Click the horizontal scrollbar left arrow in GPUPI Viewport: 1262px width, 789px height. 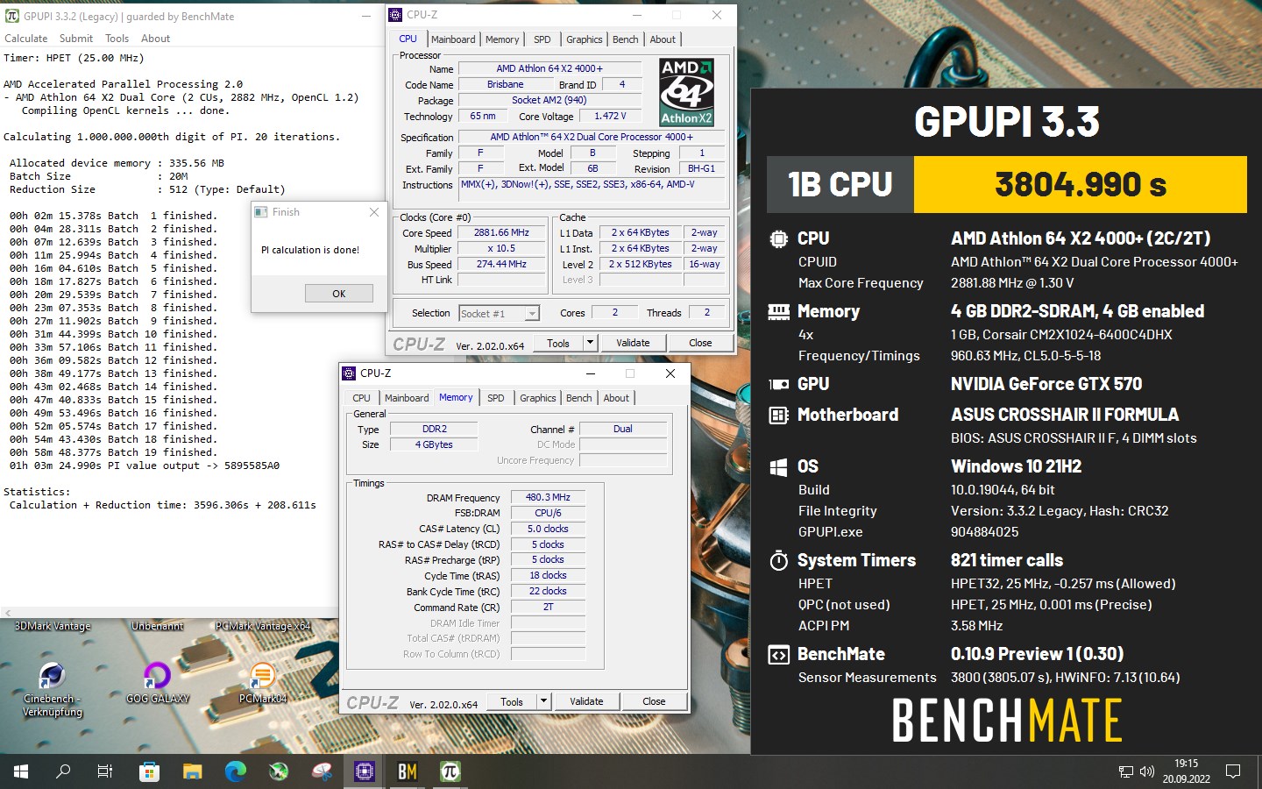7,613
